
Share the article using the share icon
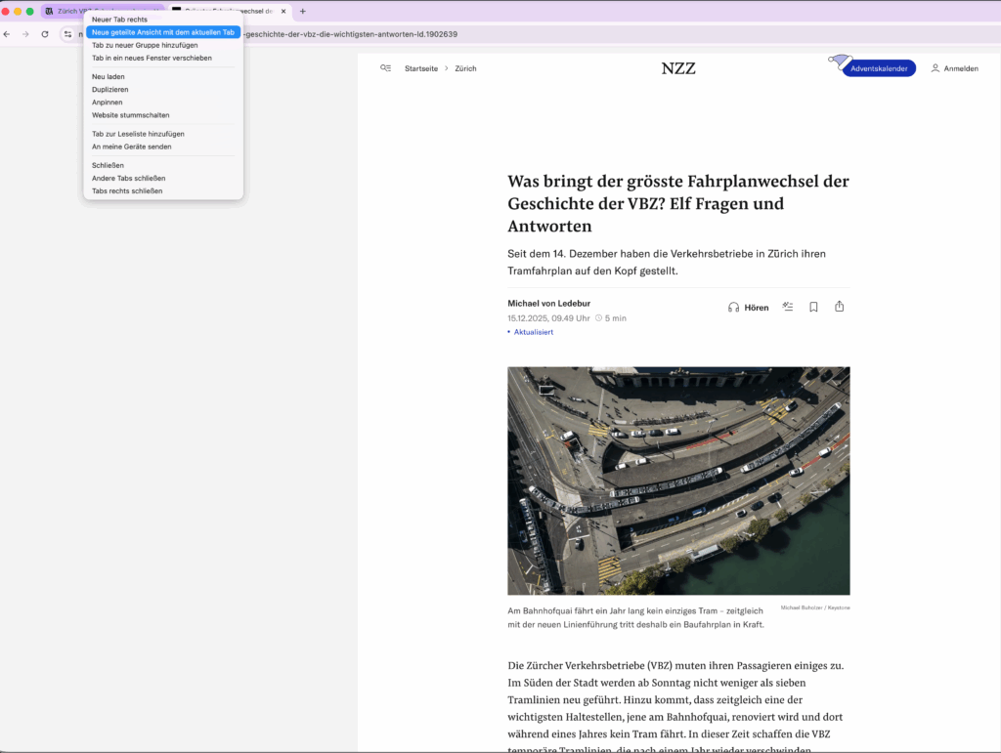coord(840,307)
